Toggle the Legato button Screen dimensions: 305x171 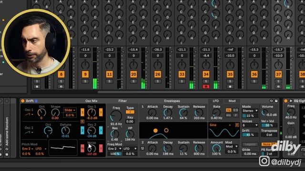250,144
